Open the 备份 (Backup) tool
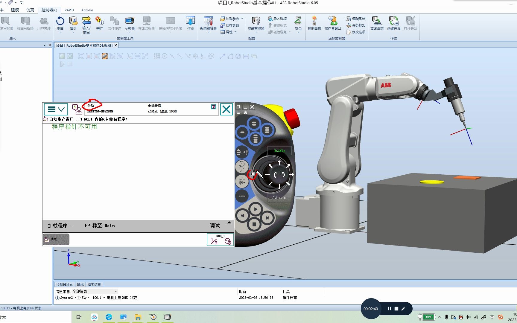 click(x=73, y=23)
